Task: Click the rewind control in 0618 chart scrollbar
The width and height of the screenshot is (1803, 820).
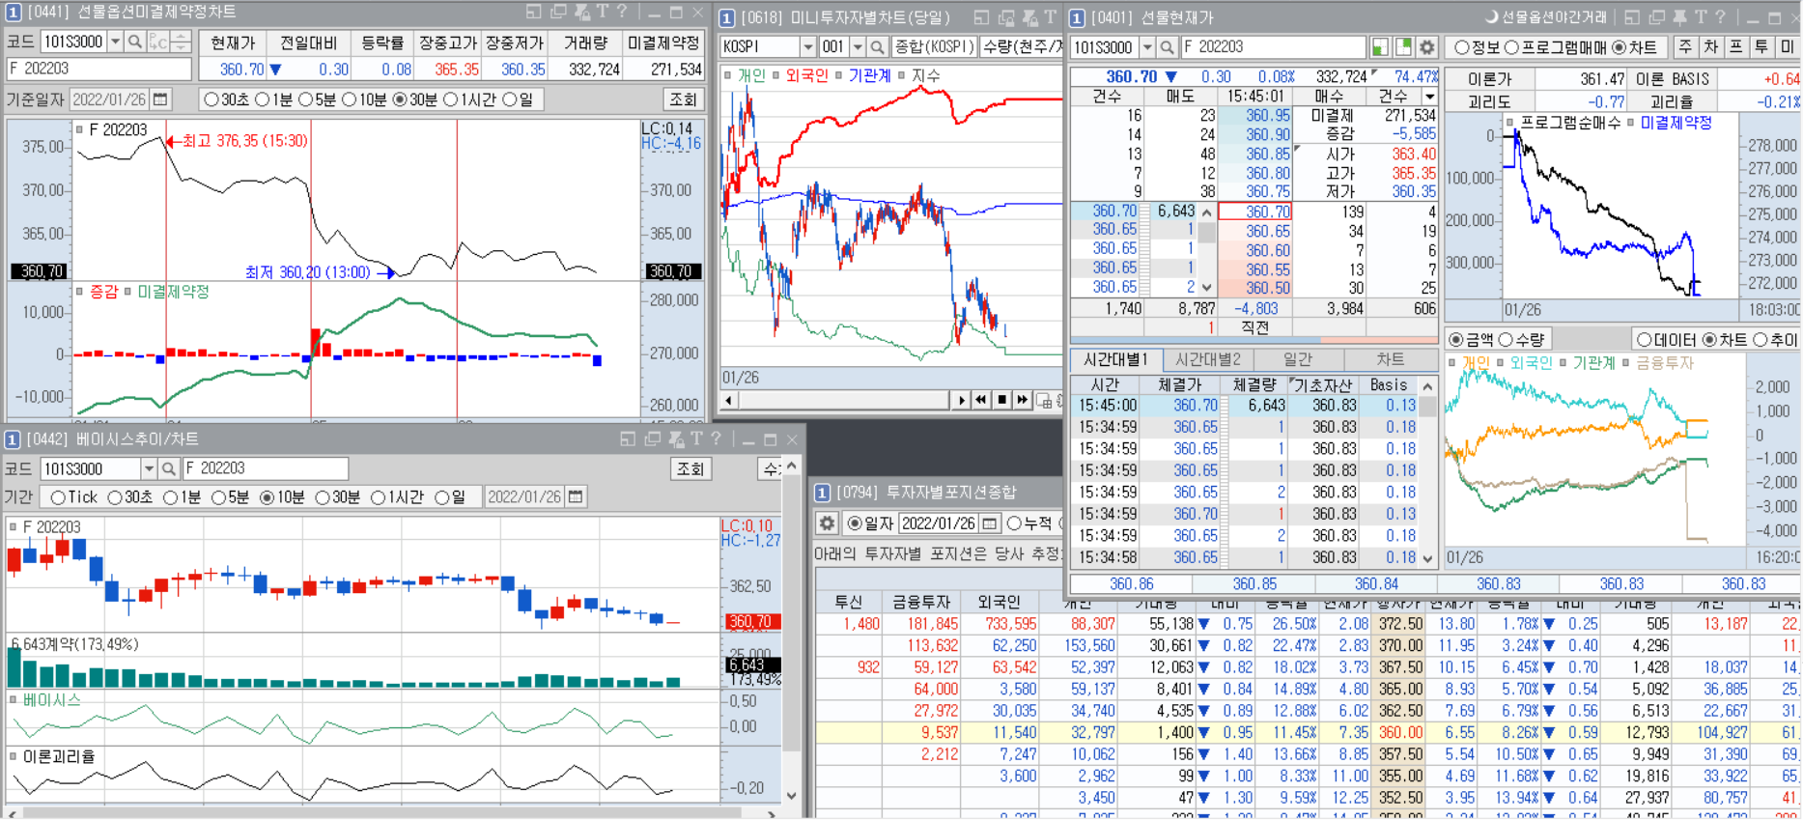Action: click(981, 399)
